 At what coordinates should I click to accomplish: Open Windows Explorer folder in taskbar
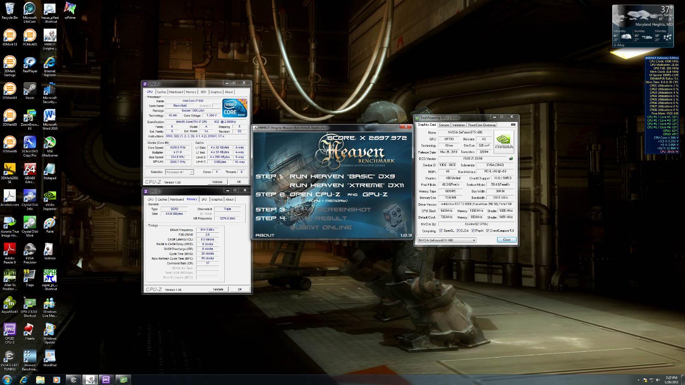(x=40, y=379)
